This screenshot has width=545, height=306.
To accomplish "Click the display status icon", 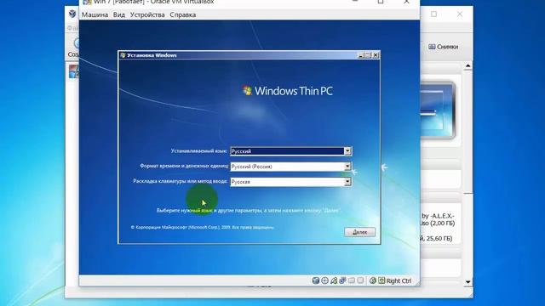I will [360, 280].
